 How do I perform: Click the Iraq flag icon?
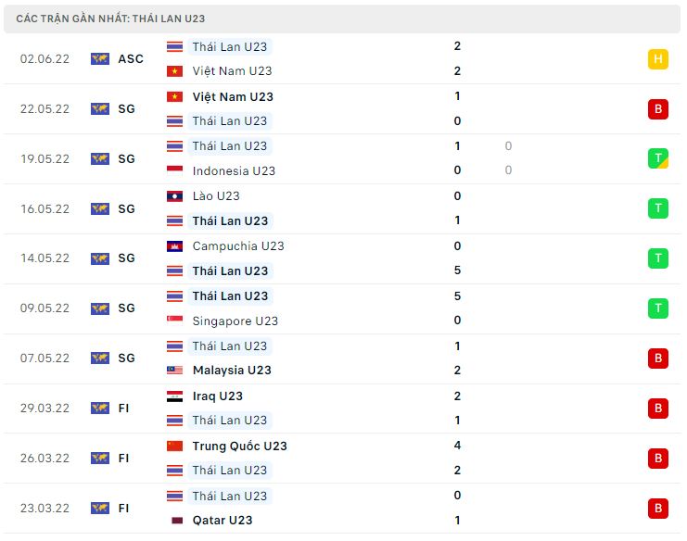(174, 396)
